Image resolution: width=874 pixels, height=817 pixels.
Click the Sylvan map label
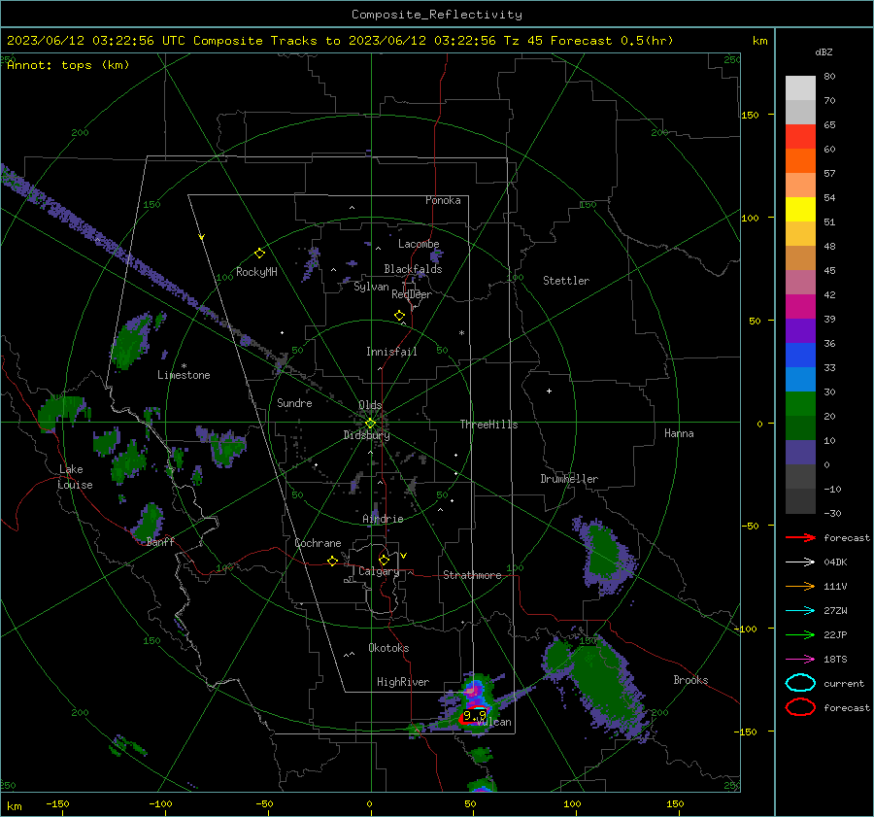pos(371,287)
